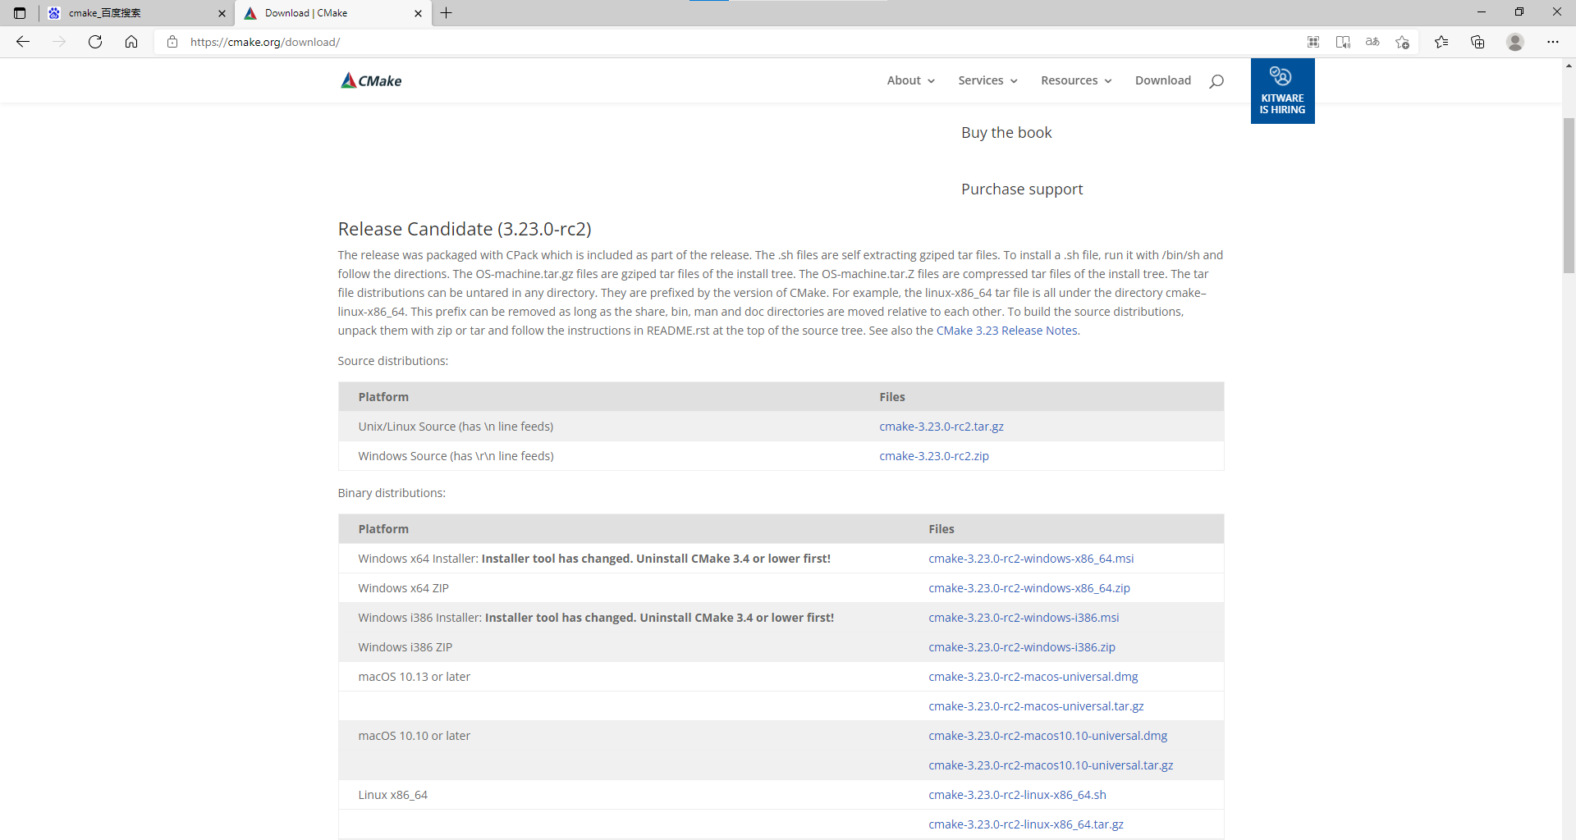View site information via the lock icon
Screen dimensions: 1576x840
(x=172, y=42)
